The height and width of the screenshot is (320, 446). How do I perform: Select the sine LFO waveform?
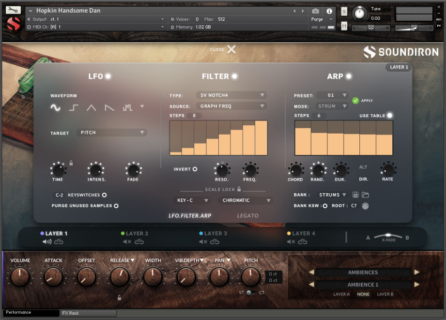(55, 107)
